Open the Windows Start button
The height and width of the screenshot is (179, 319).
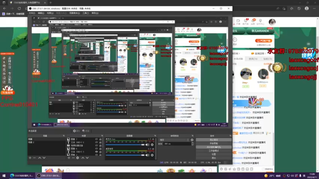coord(4,176)
